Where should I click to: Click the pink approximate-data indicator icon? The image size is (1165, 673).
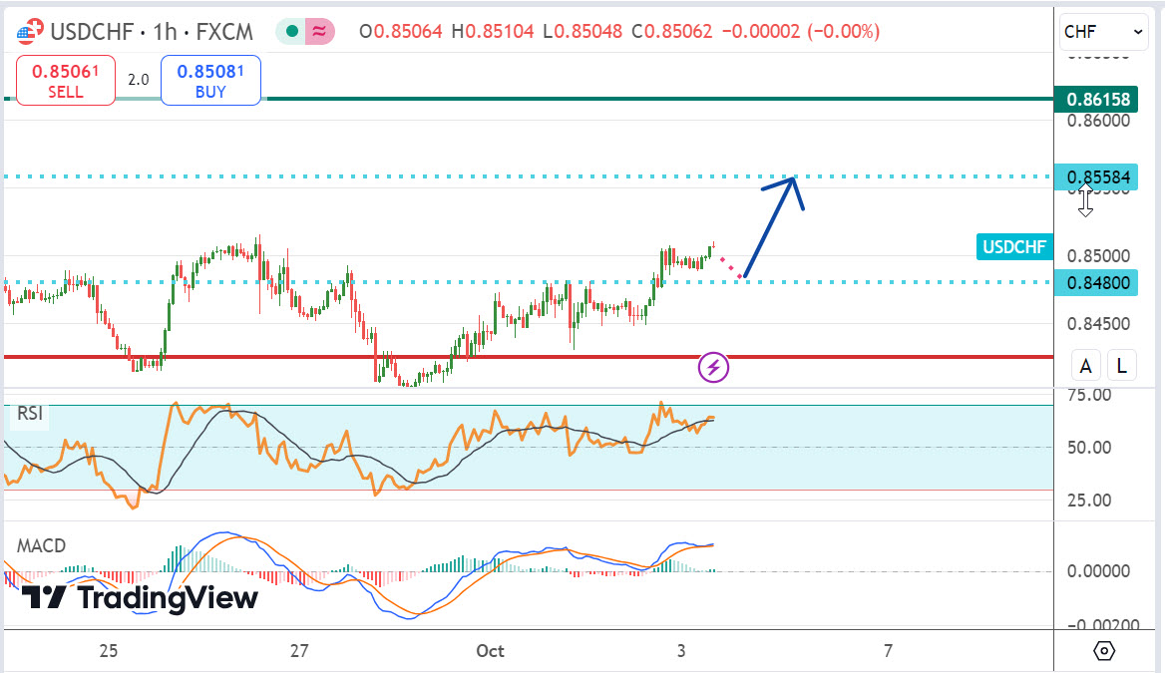(x=320, y=32)
